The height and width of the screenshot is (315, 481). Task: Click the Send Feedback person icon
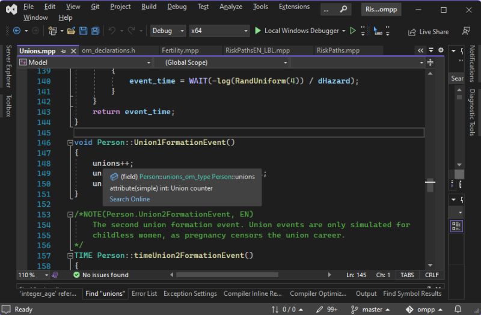pyautogui.click(x=467, y=31)
